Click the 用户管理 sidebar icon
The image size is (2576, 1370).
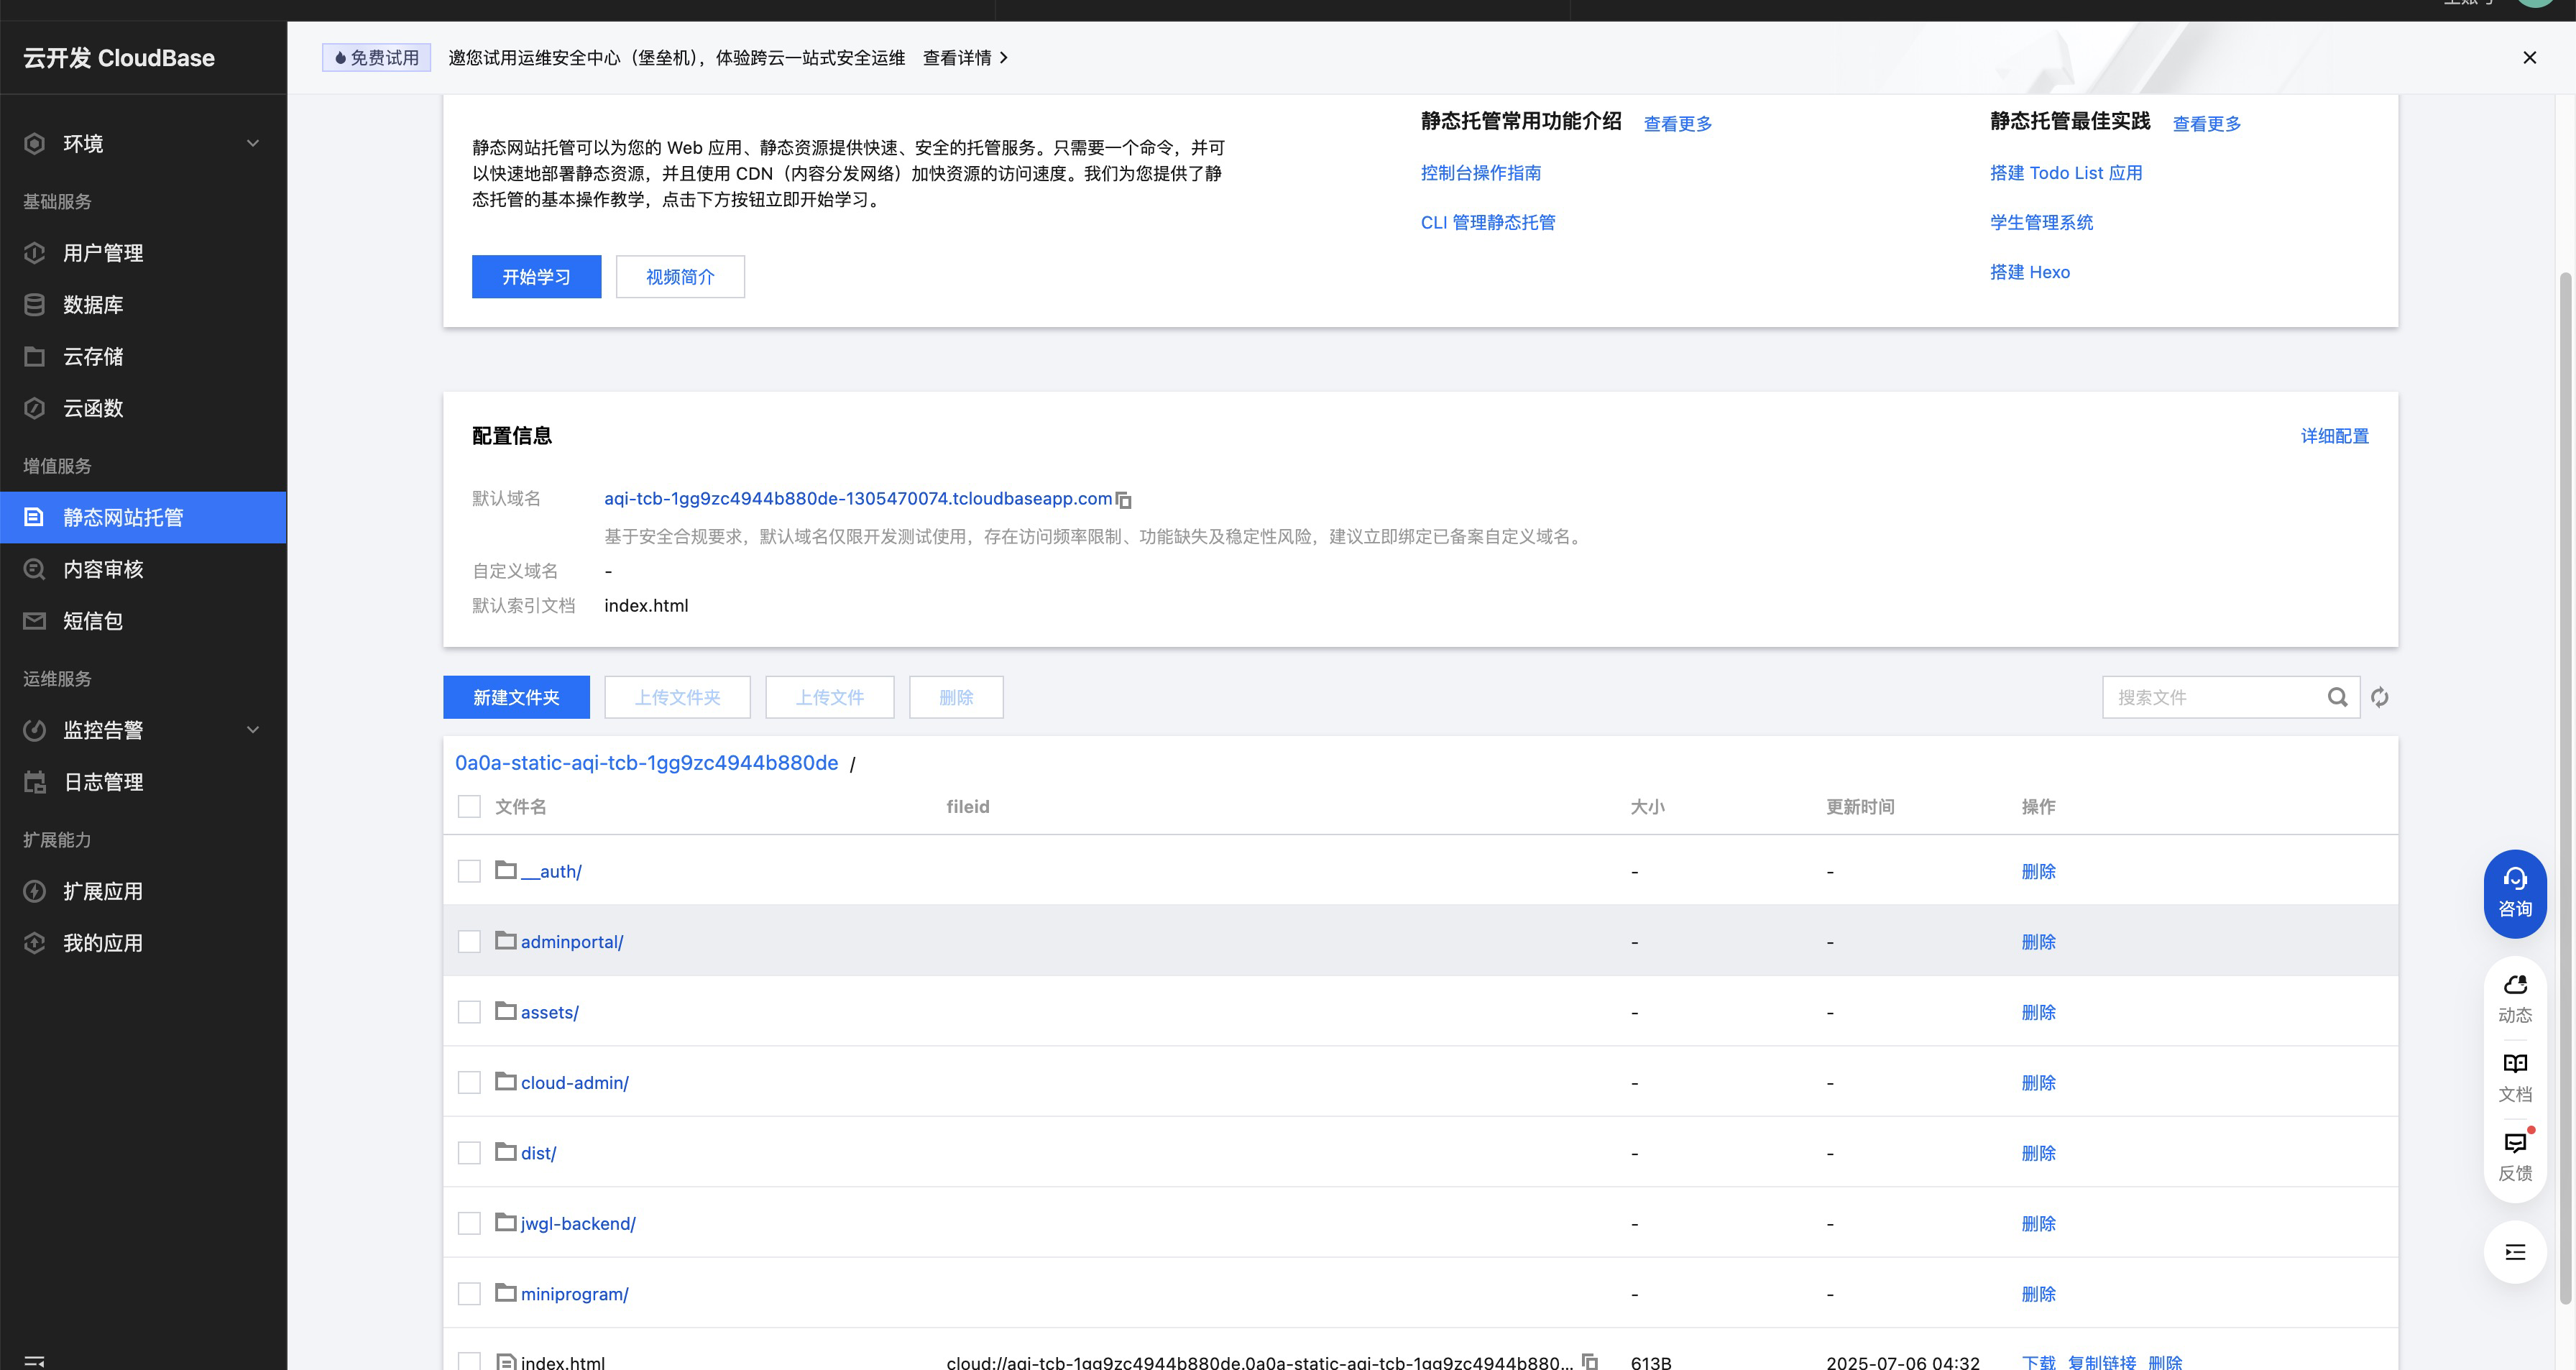tap(35, 253)
